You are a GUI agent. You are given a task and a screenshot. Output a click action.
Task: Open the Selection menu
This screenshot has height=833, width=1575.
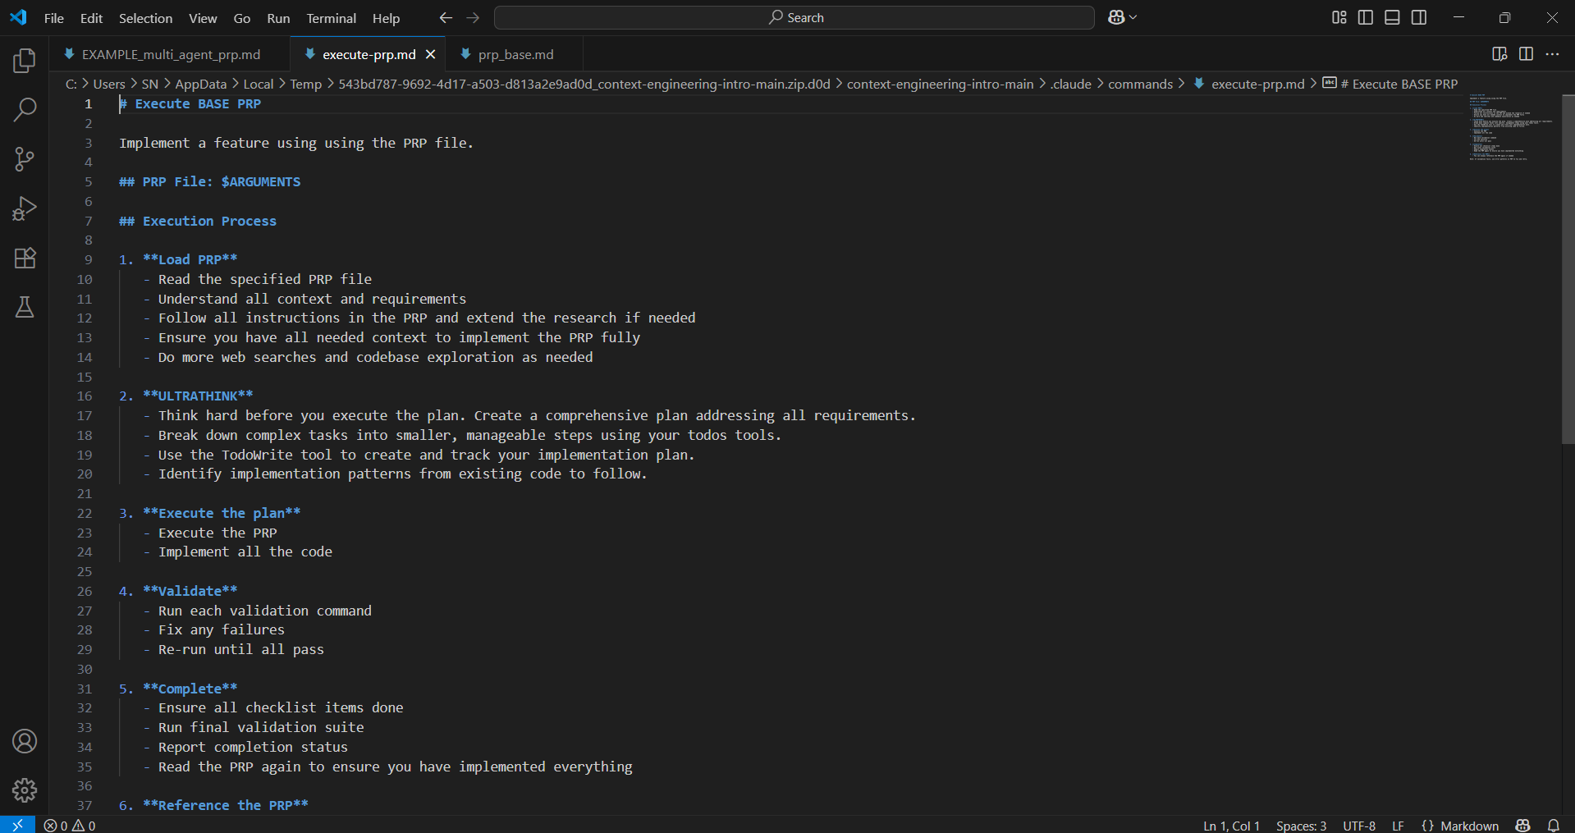tap(146, 18)
